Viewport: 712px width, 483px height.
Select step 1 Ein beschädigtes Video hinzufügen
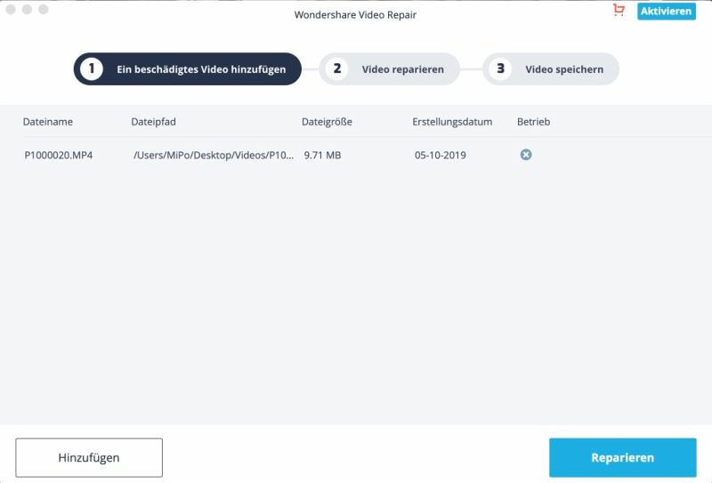tap(188, 69)
